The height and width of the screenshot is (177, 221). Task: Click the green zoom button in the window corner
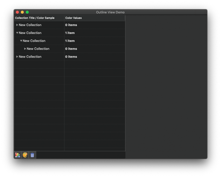point(27,12)
